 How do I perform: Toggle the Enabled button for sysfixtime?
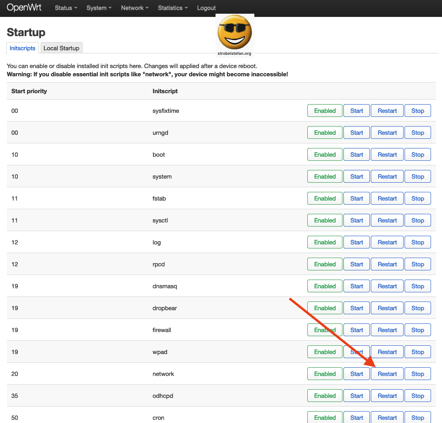(x=325, y=111)
